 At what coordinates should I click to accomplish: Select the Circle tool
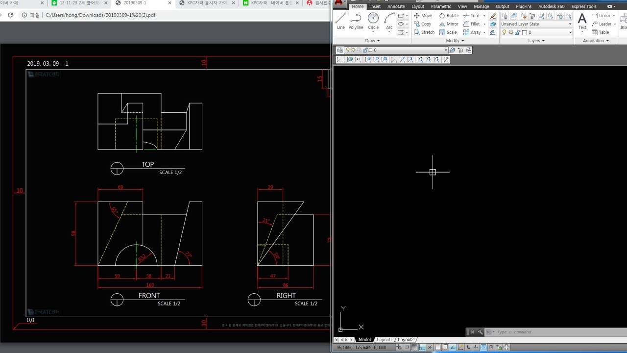pyautogui.click(x=373, y=22)
